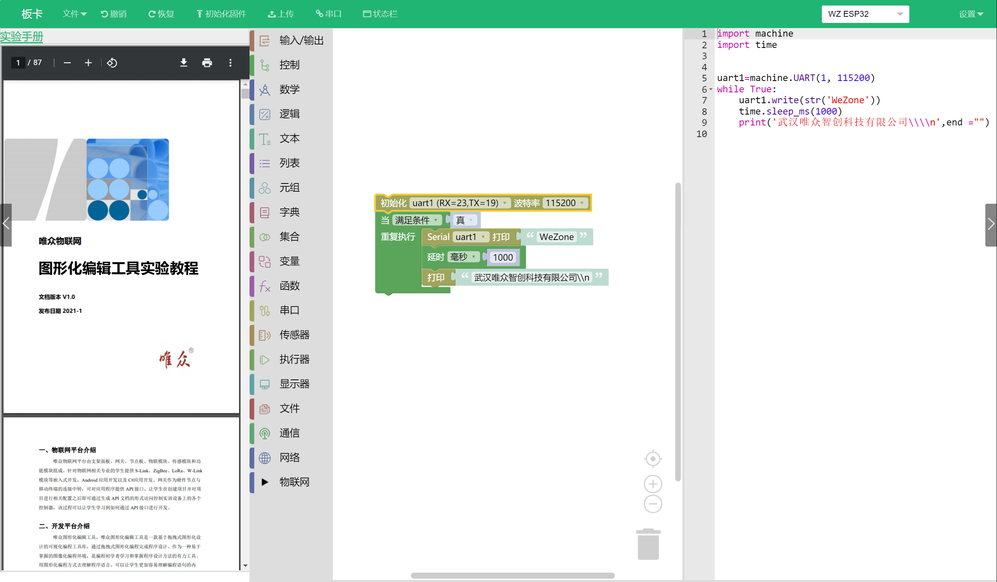This screenshot has width=997, height=582.
Task: Open the 设置 menu
Action: [971, 14]
